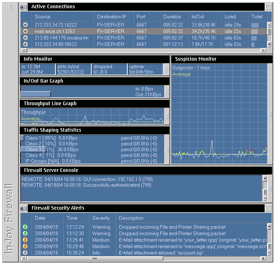Click orange medium icon of 13:25:41 alert
The width and height of the screenshot is (275, 266).
coord(25,240)
